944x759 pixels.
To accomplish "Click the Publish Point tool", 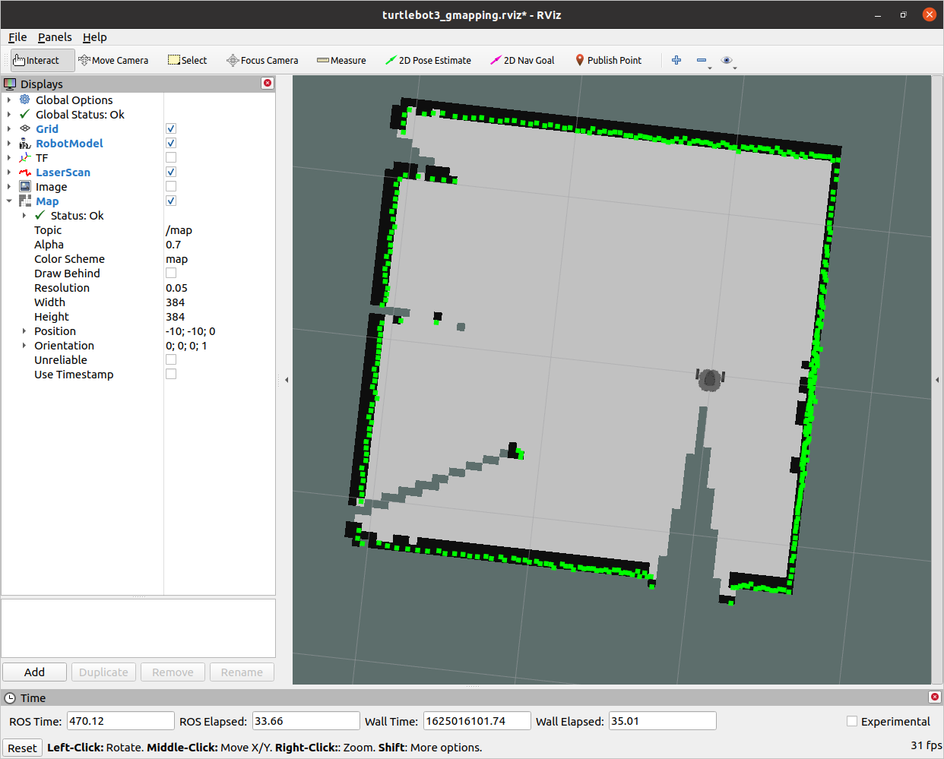I will [608, 61].
